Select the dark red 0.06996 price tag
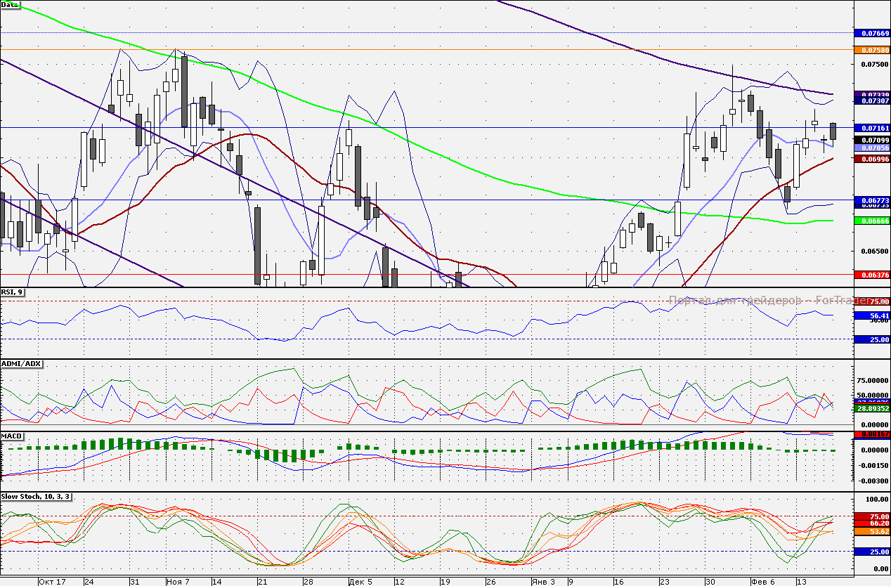The width and height of the screenshot is (891, 586). (x=871, y=159)
